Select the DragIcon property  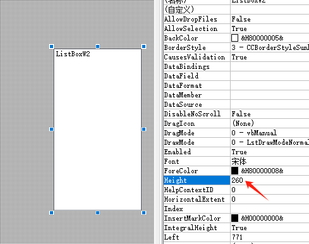(179, 123)
